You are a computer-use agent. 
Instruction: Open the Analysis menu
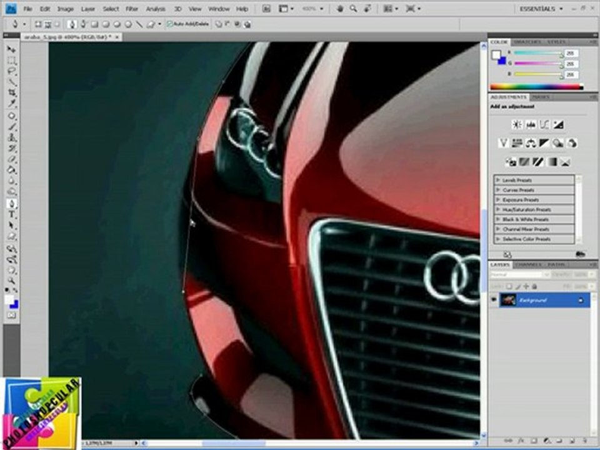pos(156,8)
